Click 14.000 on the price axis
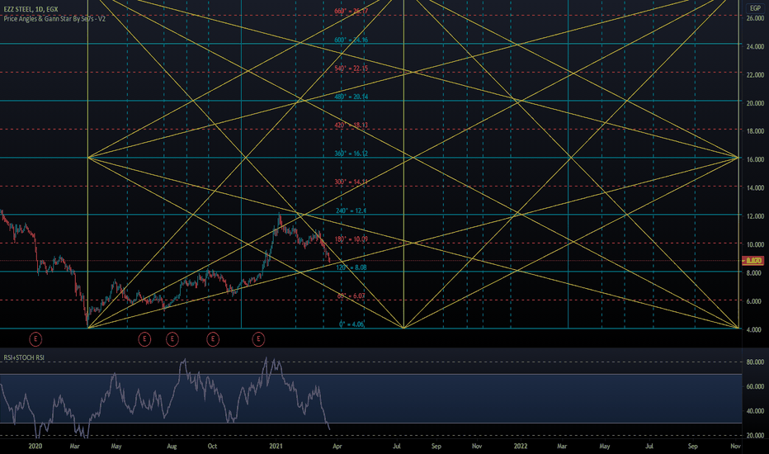This screenshot has height=454, width=769. tap(755, 188)
